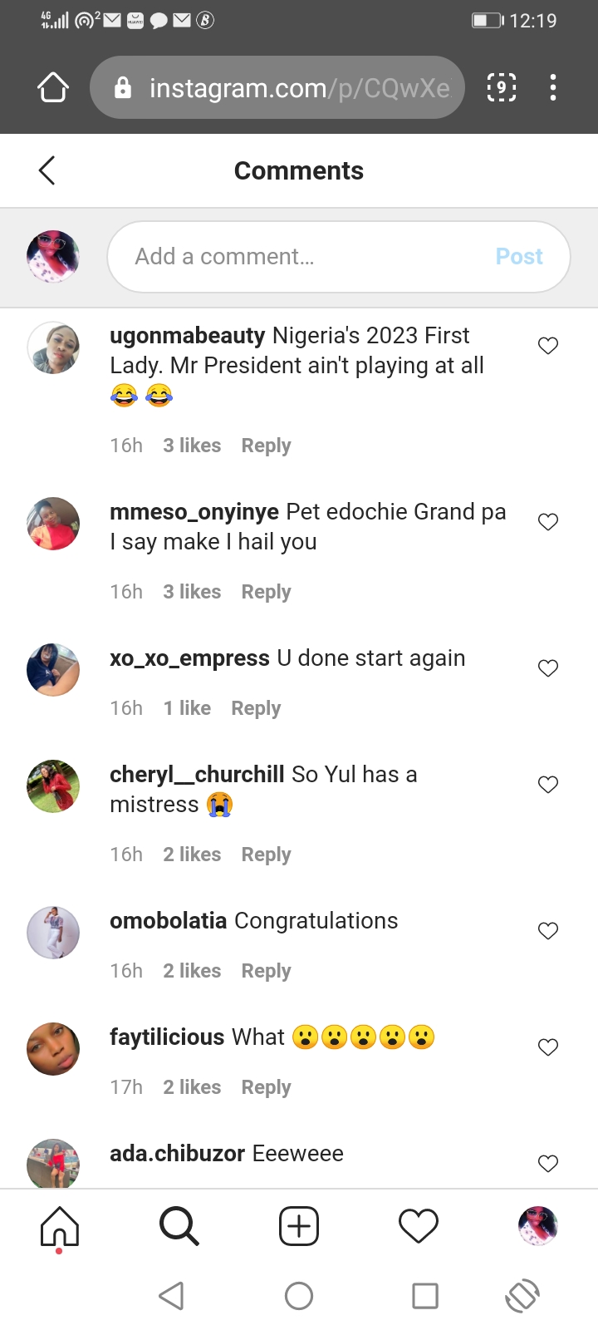Screen dimensions: 598x1330
Task: Reply to mmeso_onyinye's comment
Action: coord(266,592)
